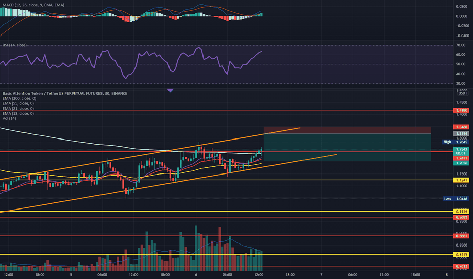Click the Low 1.0446 price label
This screenshot has width=473, height=279.
(456, 199)
